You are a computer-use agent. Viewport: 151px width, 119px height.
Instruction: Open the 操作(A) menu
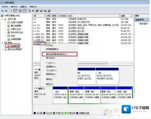[x=14, y=7]
